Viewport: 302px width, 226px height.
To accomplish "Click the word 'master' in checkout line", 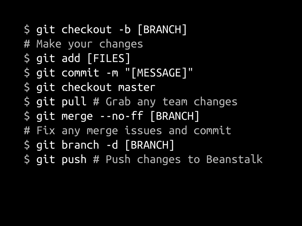I will [x=137, y=87].
